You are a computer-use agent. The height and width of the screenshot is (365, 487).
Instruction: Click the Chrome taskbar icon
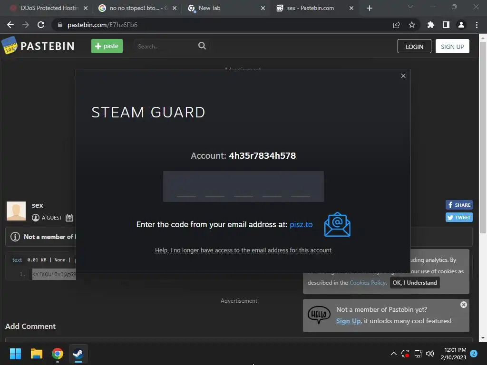(x=58, y=354)
